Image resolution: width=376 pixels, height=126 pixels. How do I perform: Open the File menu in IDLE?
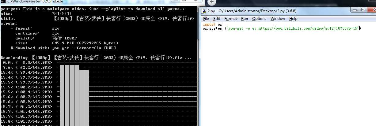click(206, 19)
